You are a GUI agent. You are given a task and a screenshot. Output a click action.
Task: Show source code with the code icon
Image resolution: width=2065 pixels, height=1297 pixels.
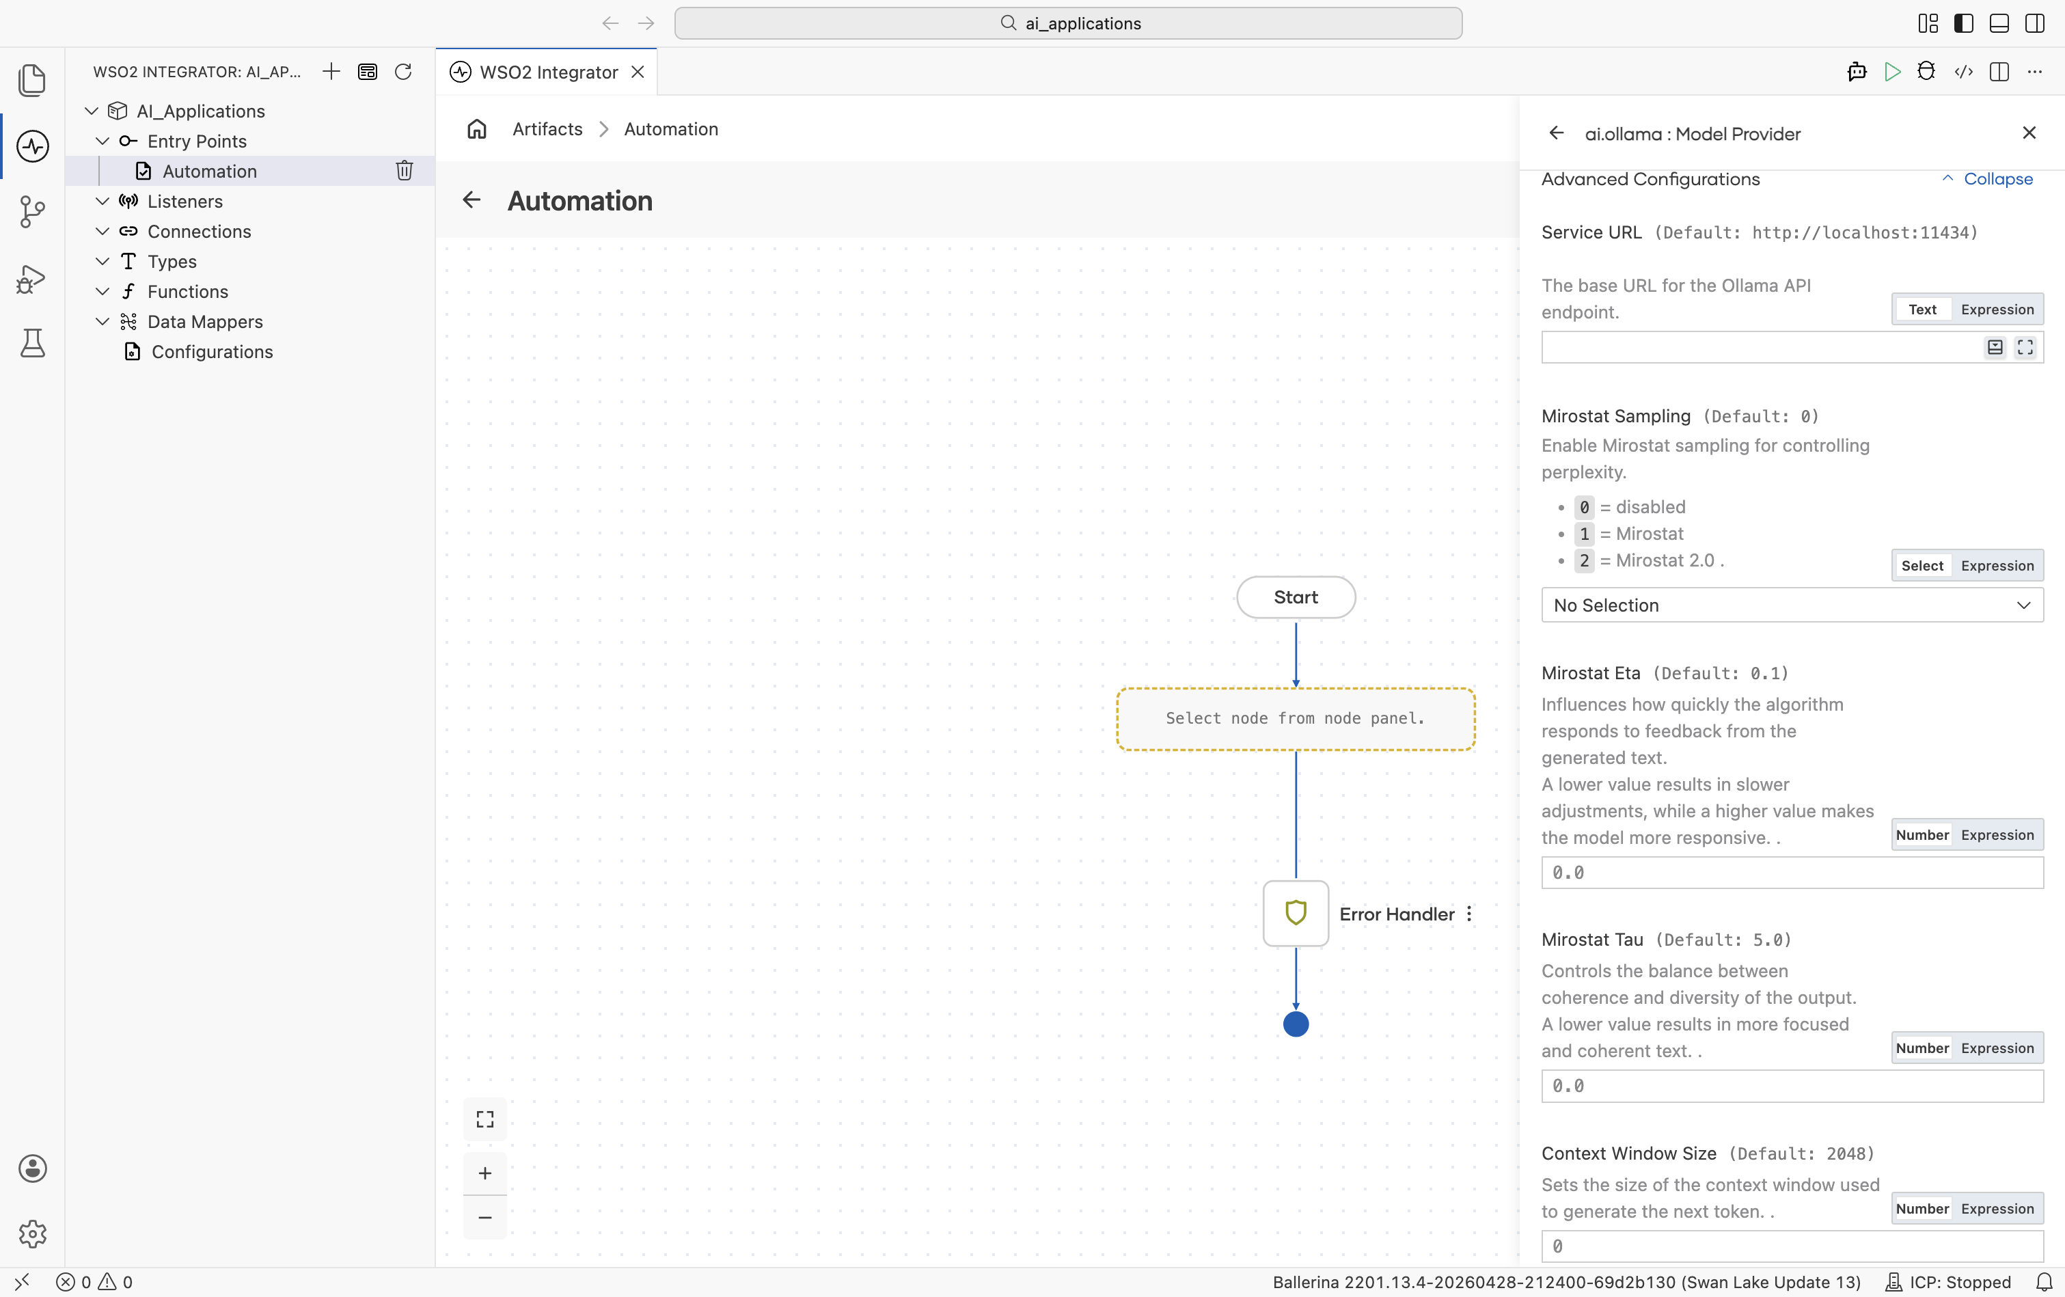point(1964,71)
